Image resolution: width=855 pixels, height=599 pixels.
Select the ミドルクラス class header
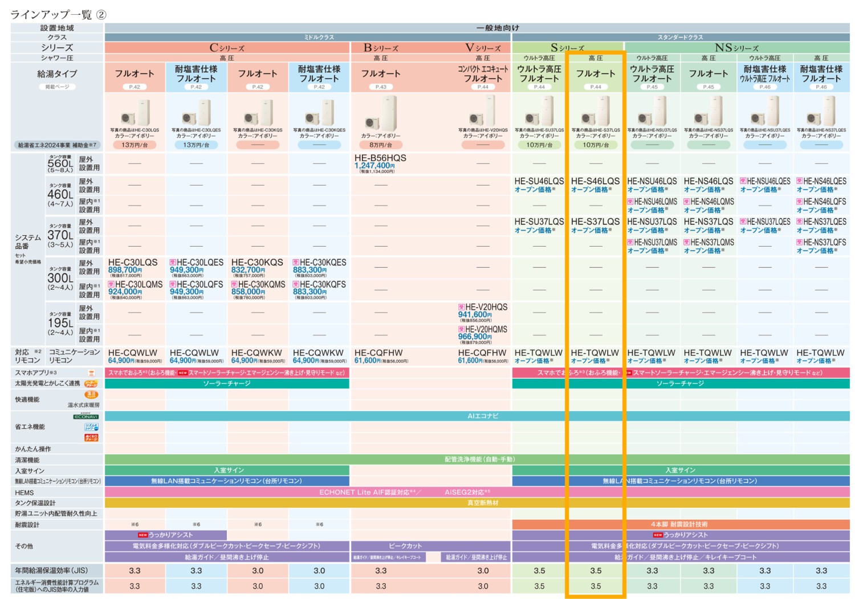click(308, 37)
